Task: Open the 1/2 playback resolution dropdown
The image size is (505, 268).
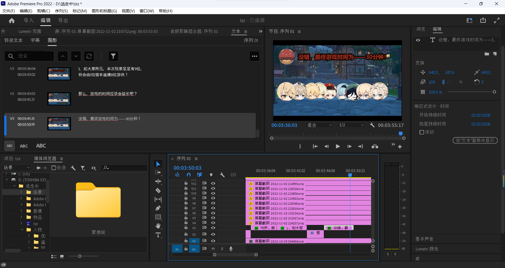Action: [351, 125]
